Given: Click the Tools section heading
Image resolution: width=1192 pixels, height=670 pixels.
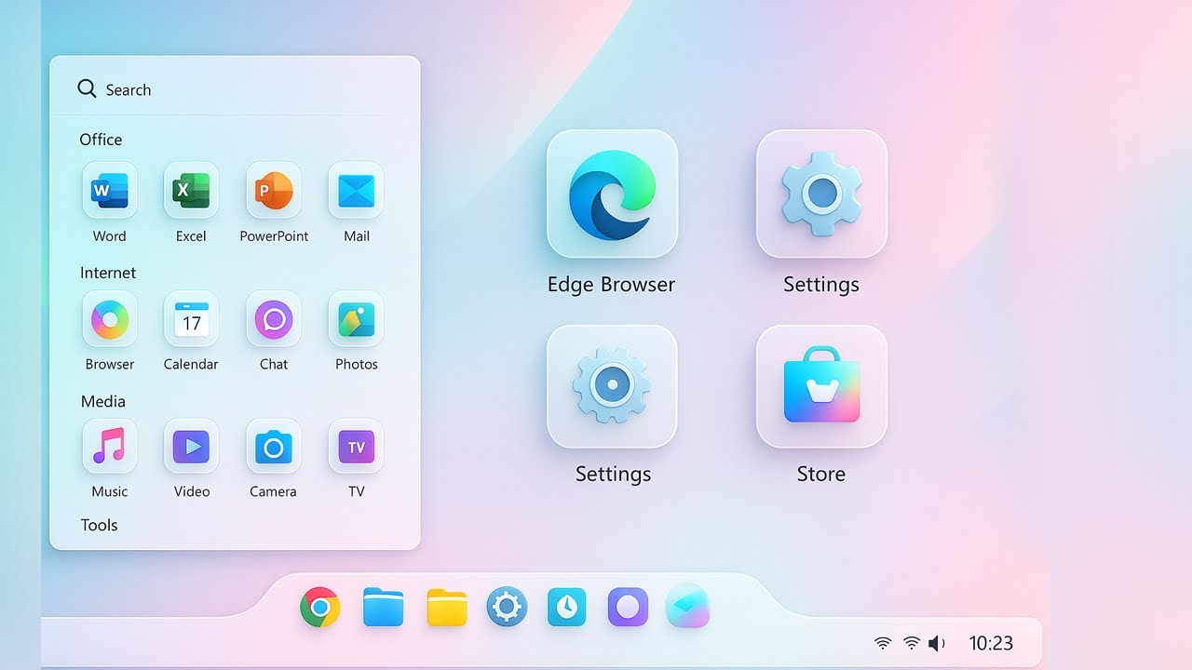Looking at the screenshot, I should pos(99,525).
